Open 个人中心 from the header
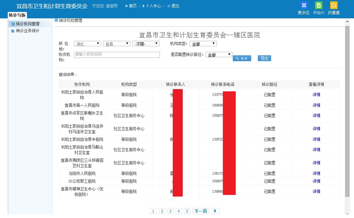The image size is (354, 218). [151, 6]
